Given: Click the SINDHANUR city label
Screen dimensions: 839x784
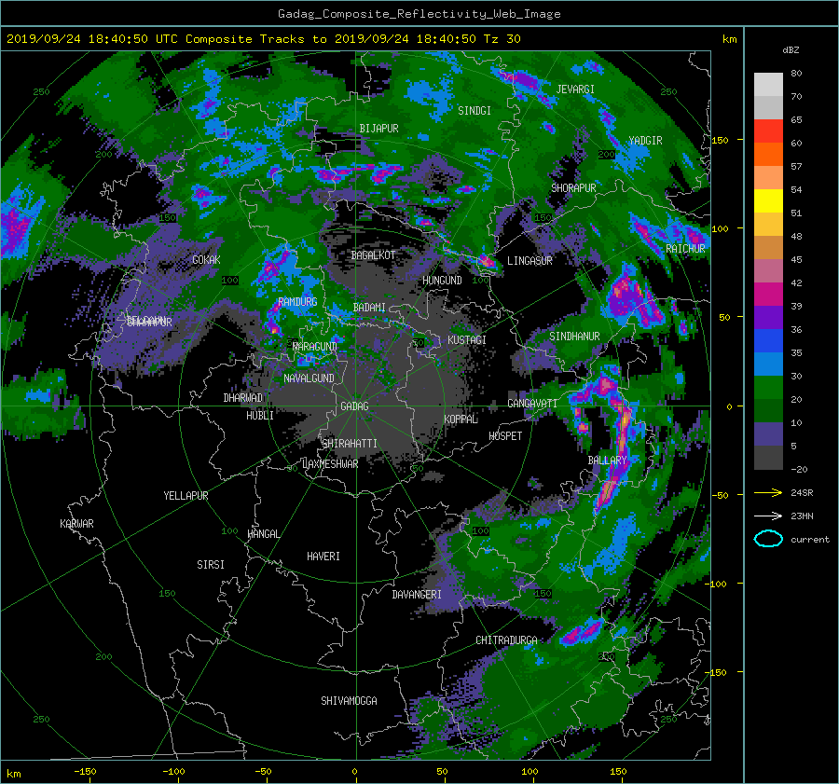Looking at the screenshot, I should (x=574, y=337).
